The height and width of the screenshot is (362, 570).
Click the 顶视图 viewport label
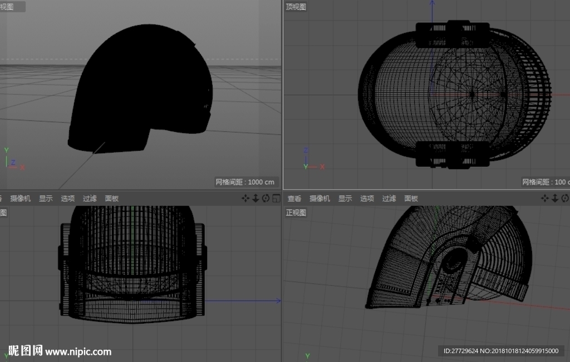coord(296,7)
